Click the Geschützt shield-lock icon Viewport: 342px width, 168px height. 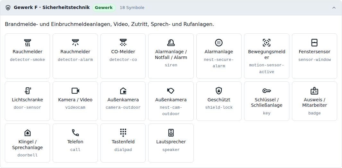click(x=219, y=91)
